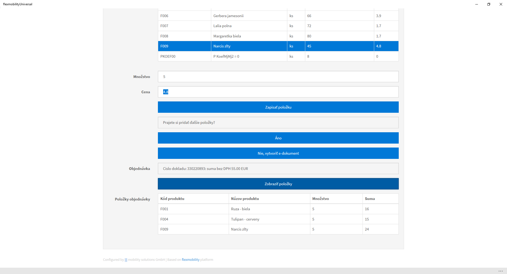Confirm adding more items with Áno

[x=278, y=138]
